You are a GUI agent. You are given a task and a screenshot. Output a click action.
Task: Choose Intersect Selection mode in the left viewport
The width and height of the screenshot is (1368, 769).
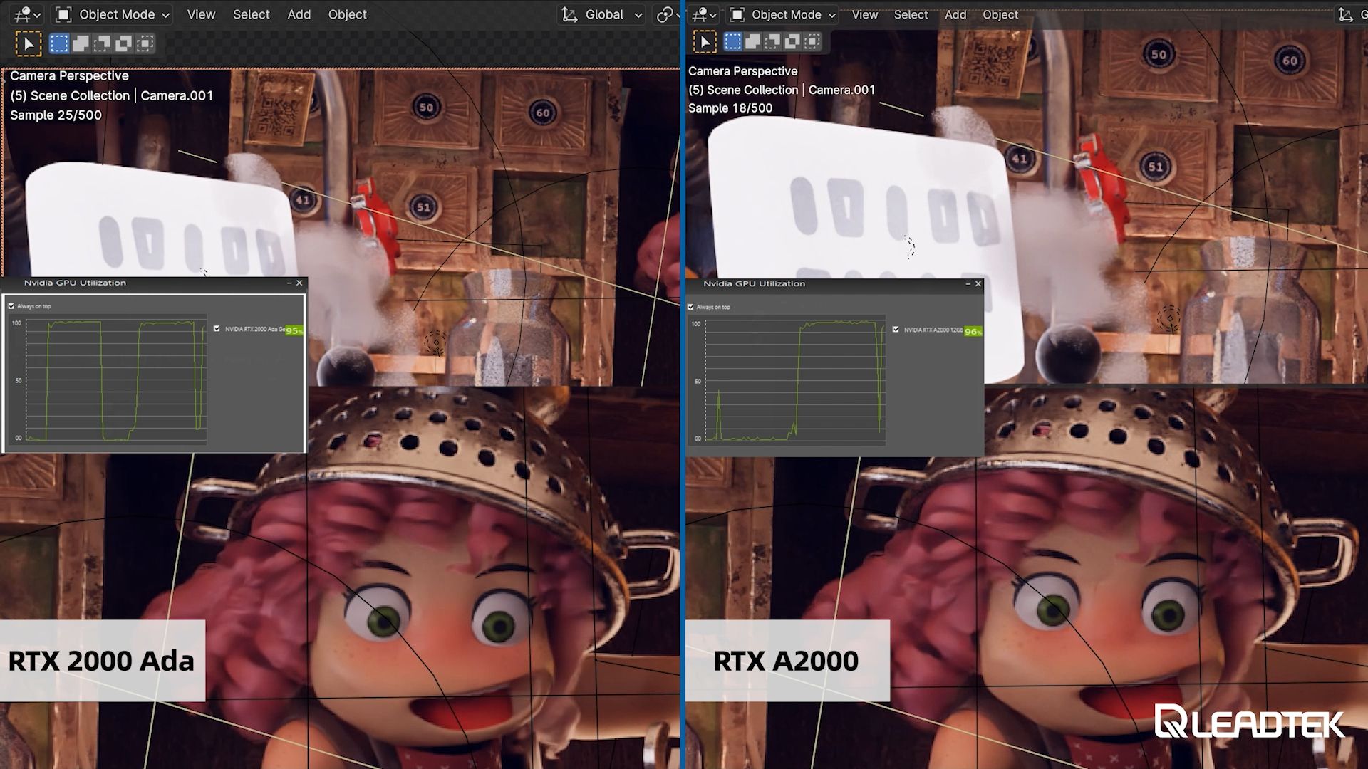click(x=145, y=44)
